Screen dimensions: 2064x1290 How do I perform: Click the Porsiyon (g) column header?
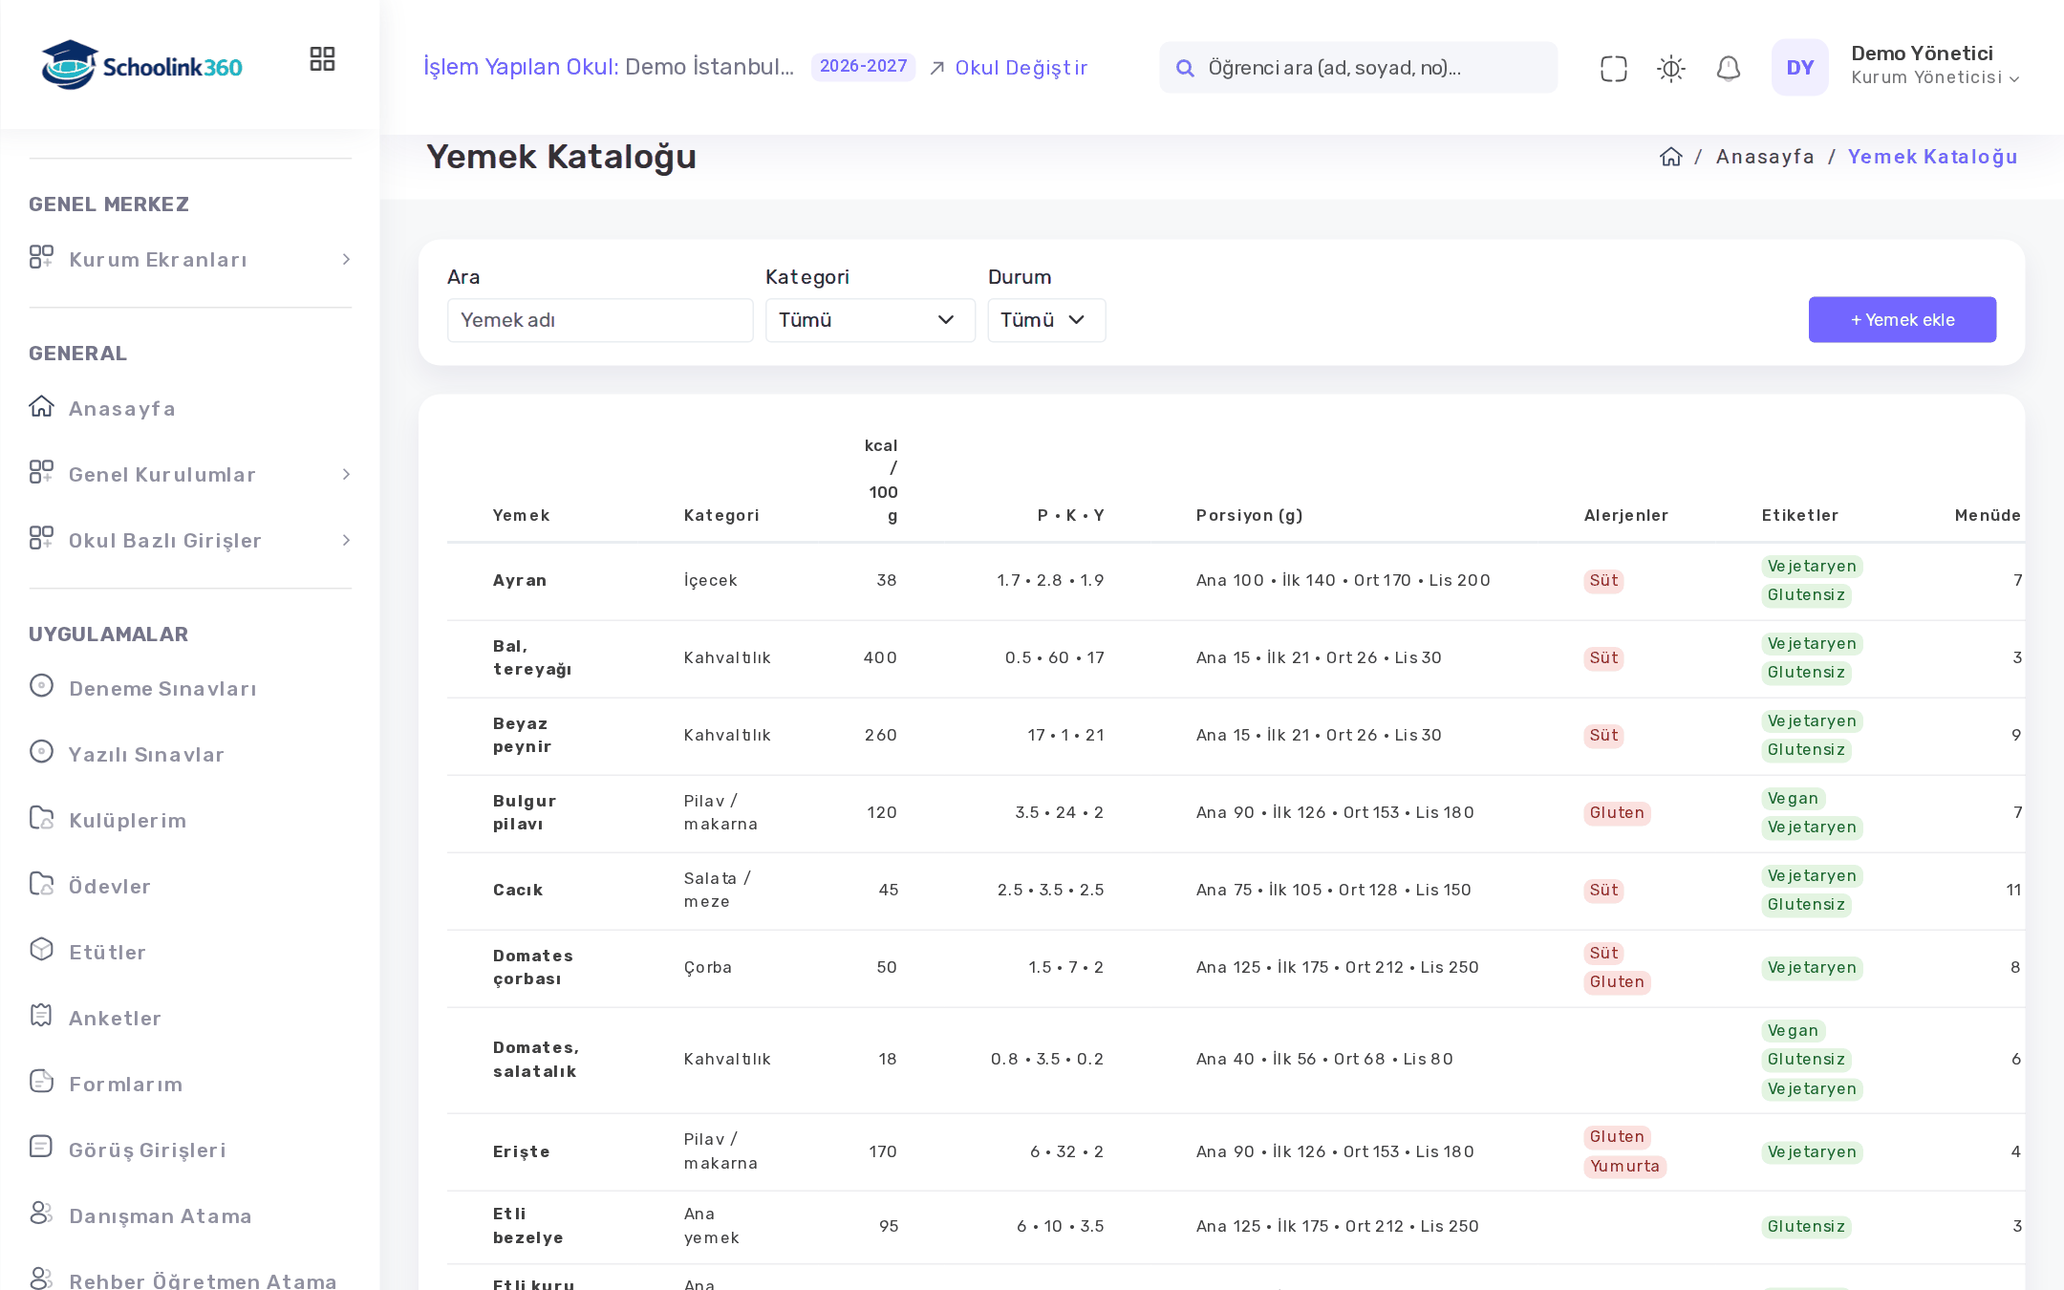coord(1250,516)
